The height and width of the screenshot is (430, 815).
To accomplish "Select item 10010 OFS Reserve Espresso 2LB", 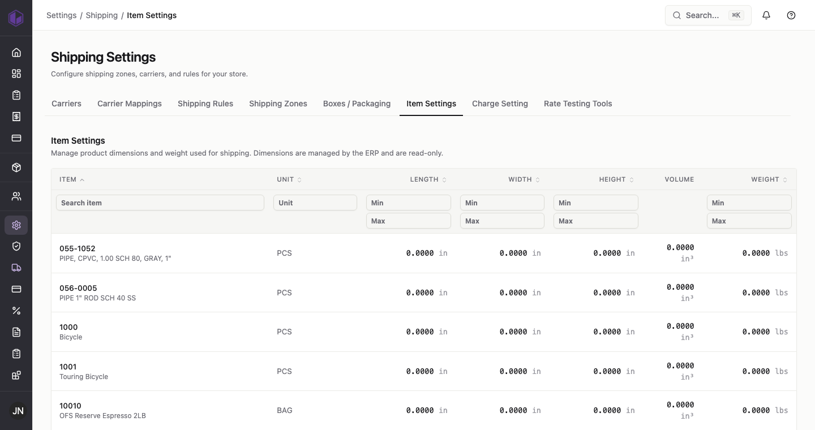I will pyautogui.click(x=423, y=410).
